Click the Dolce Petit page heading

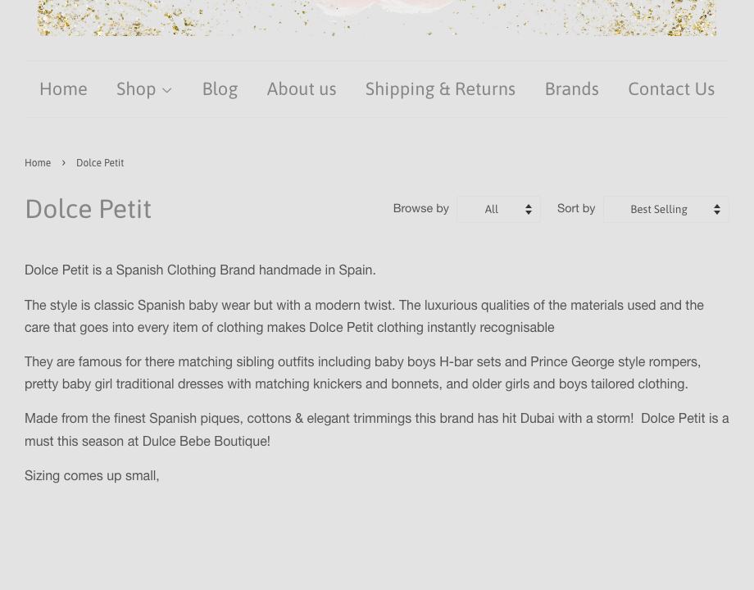(x=88, y=209)
